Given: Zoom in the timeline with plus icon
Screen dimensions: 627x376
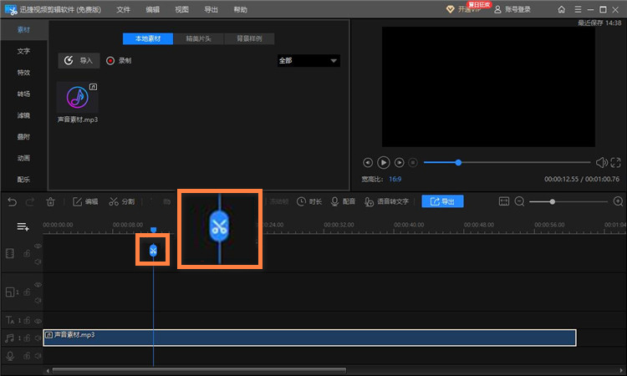Looking at the screenshot, I should pyautogui.click(x=618, y=201).
